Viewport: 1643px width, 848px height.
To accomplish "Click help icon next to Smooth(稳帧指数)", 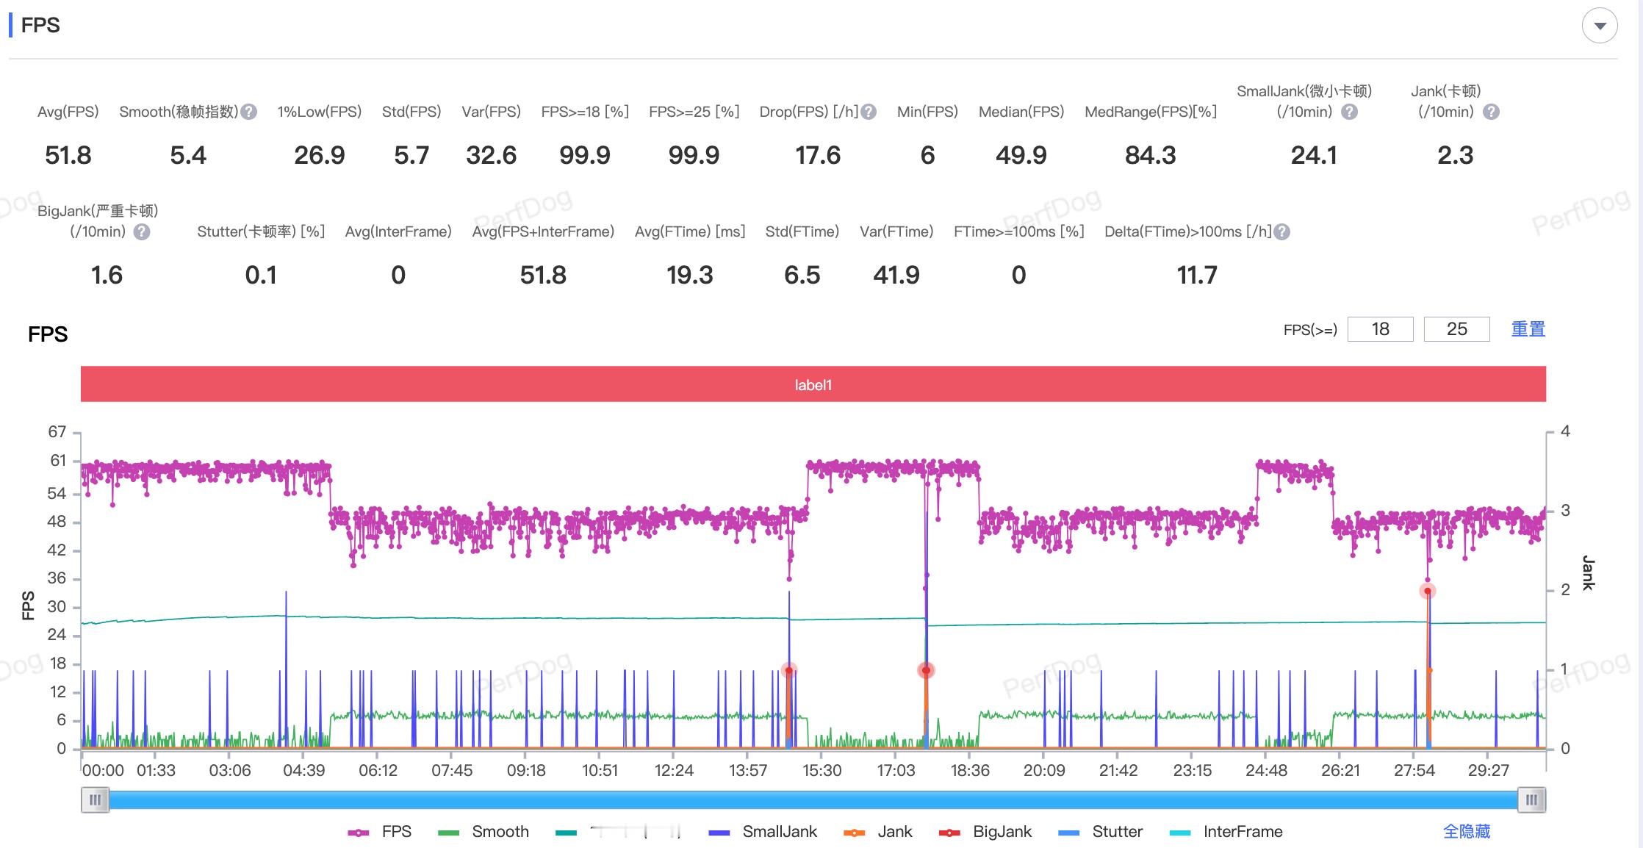I will tap(249, 112).
